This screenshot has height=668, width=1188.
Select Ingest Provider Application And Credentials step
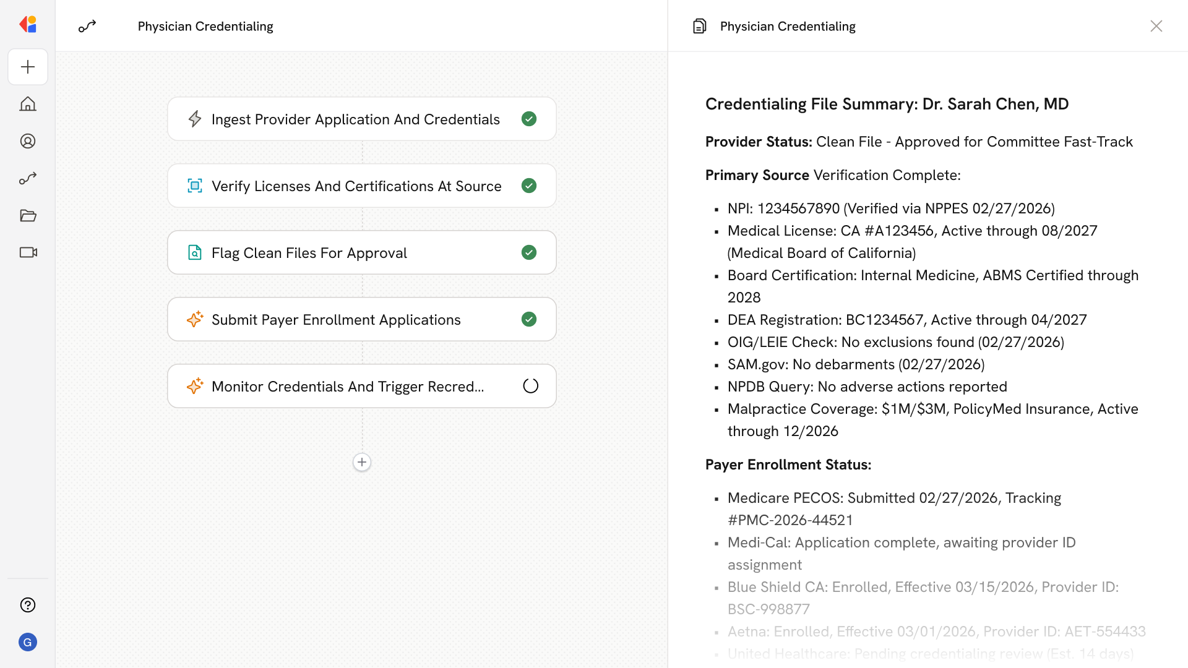click(x=355, y=119)
